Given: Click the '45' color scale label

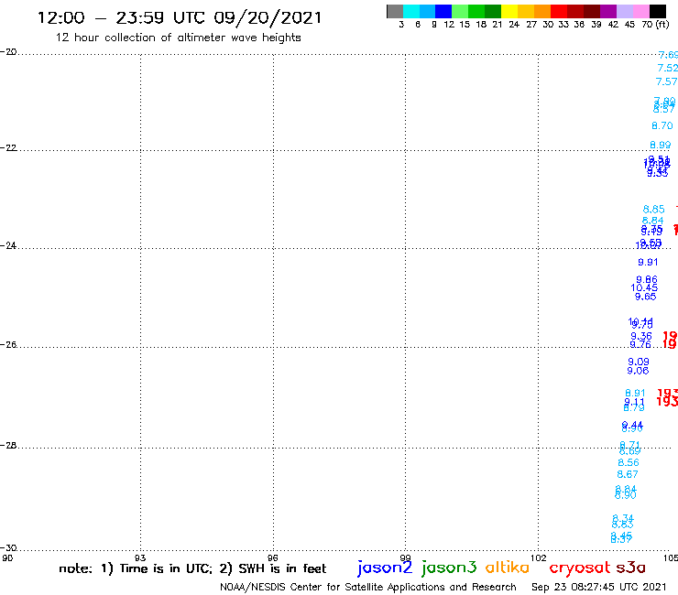Looking at the screenshot, I should click(629, 25).
